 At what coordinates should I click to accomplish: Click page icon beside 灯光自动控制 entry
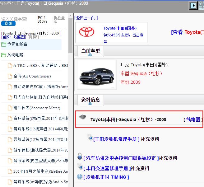coord(10,97)
